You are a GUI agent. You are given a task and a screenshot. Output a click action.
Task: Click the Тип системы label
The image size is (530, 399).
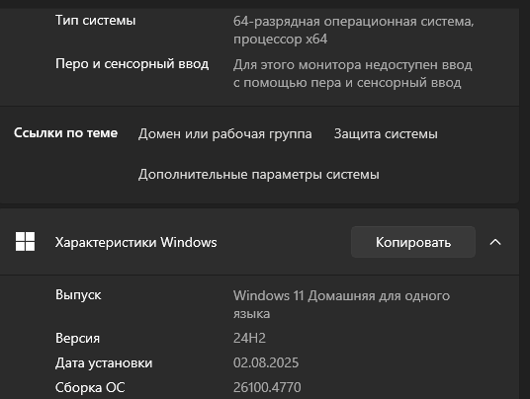coord(95,21)
